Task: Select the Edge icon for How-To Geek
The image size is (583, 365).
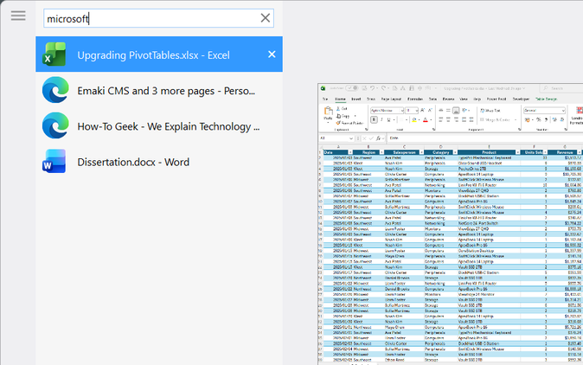Action: (55, 125)
